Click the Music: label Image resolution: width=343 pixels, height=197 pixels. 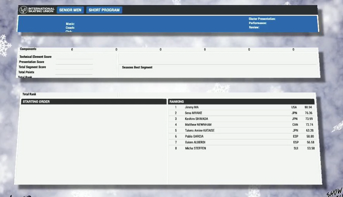click(70, 24)
